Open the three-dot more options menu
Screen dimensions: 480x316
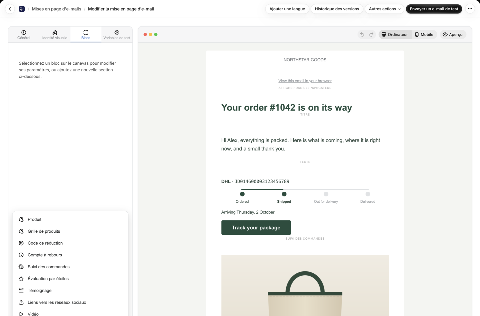470,9
